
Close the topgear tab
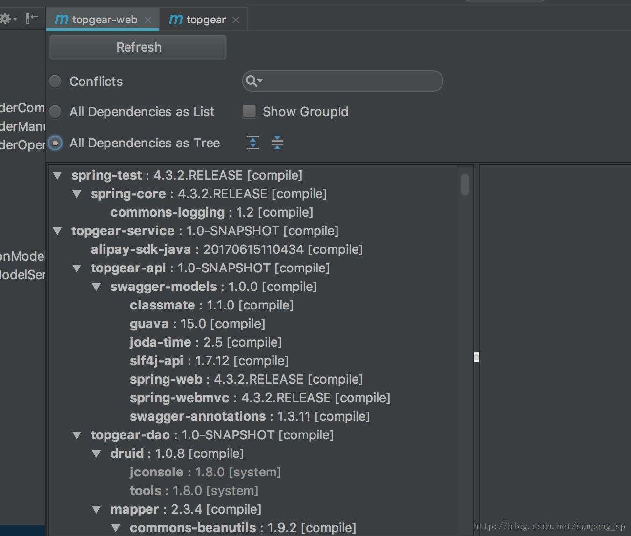[236, 20]
